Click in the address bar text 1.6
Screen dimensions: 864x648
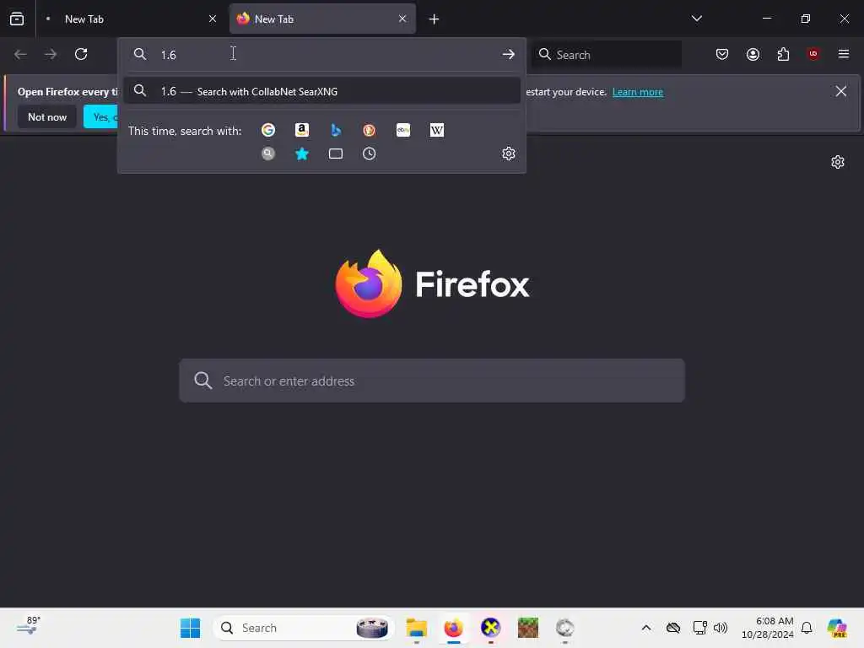[x=168, y=55]
